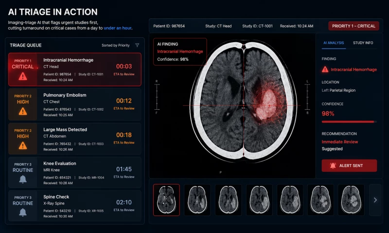Click the Priority 1 – Critical badge
The image size is (389, 233).
coord(354,26)
